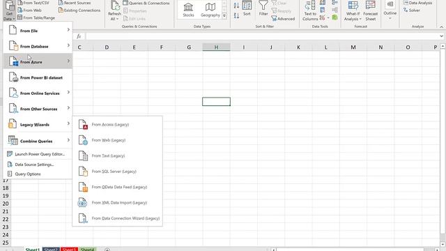Open Legacy Wizards submenu
The height and width of the screenshot is (251, 446).
point(38,124)
